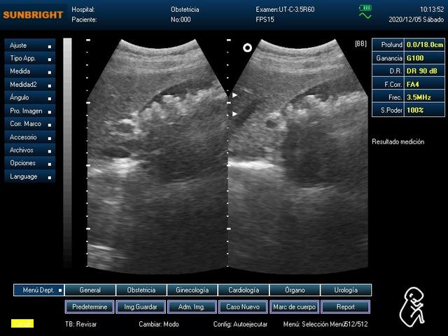448x336 pixels.
Task: Click the lower focus triangle marker
Action: (234, 114)
